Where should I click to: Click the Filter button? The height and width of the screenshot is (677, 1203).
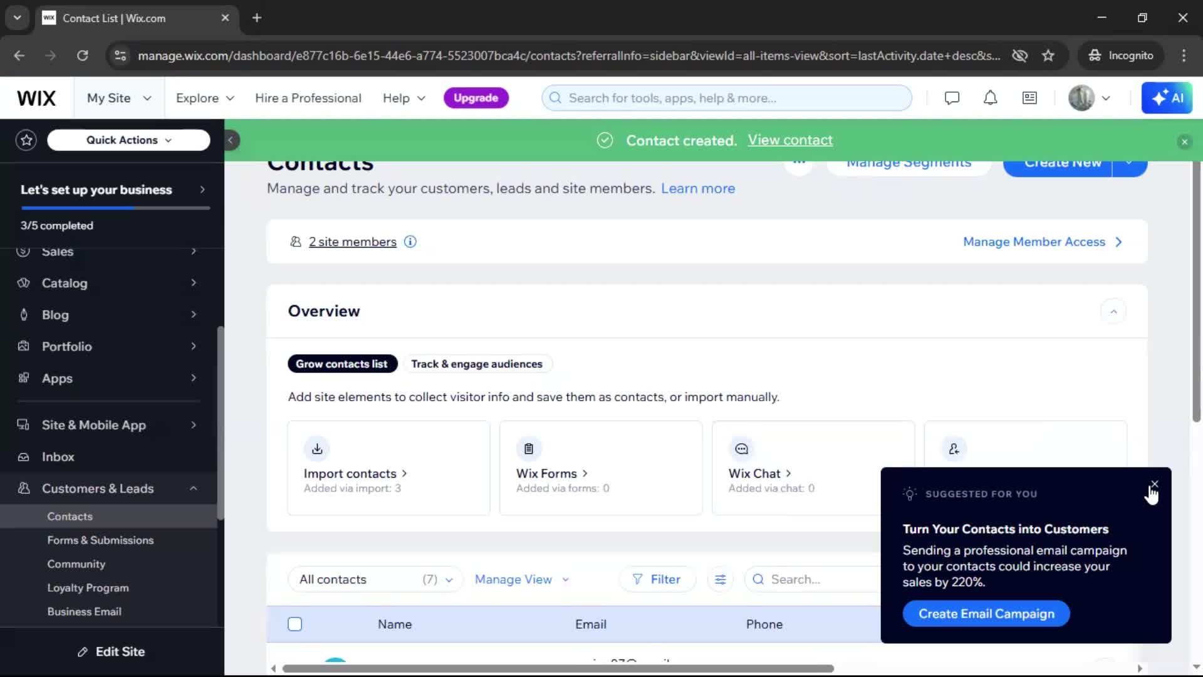[x=657, y=580]
